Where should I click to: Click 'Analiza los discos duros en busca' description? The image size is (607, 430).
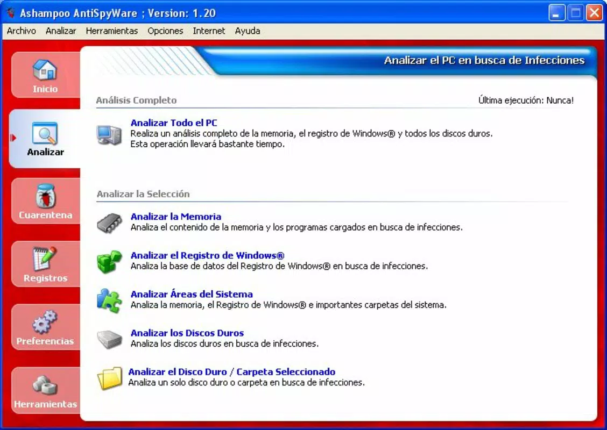click(224, 344)
